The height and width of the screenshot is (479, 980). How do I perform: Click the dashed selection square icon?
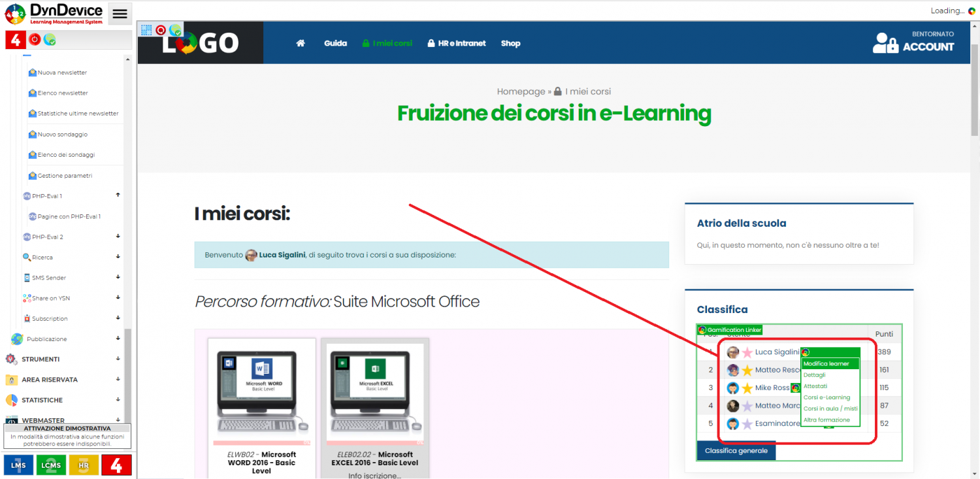(146, 30)
